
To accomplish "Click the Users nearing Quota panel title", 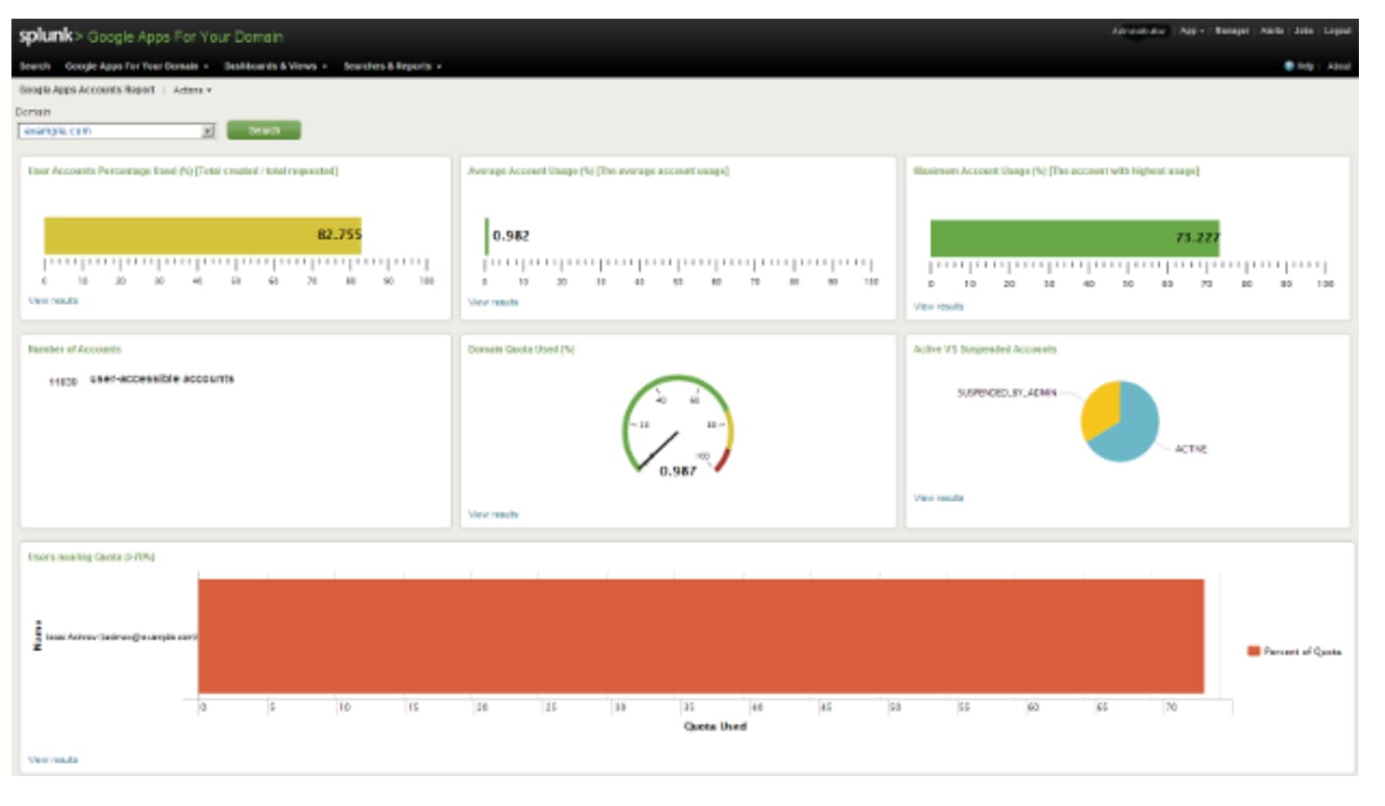I will coord(91,557).
